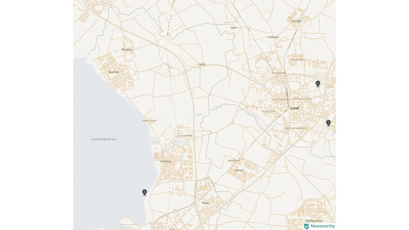Click the Jakriborg label
The height and width of the screenshot is (230, 409).
[x=234, y=160]
